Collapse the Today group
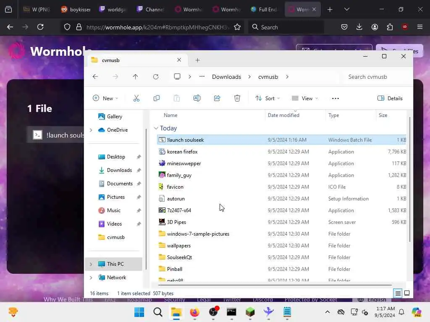Viewport: 430px width, 322px height. pos(156,128)
